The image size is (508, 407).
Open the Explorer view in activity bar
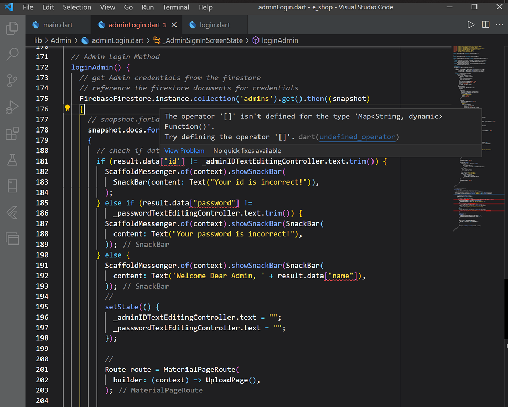[x=12, y=28]
